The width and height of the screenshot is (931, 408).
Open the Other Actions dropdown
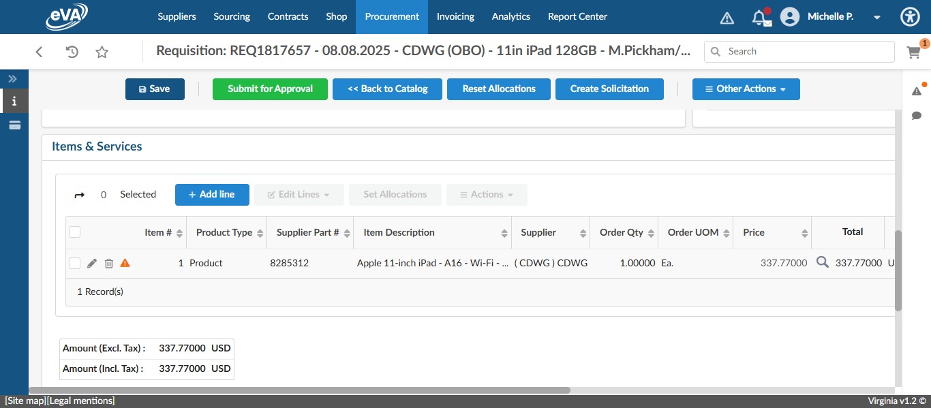(746, 89)
